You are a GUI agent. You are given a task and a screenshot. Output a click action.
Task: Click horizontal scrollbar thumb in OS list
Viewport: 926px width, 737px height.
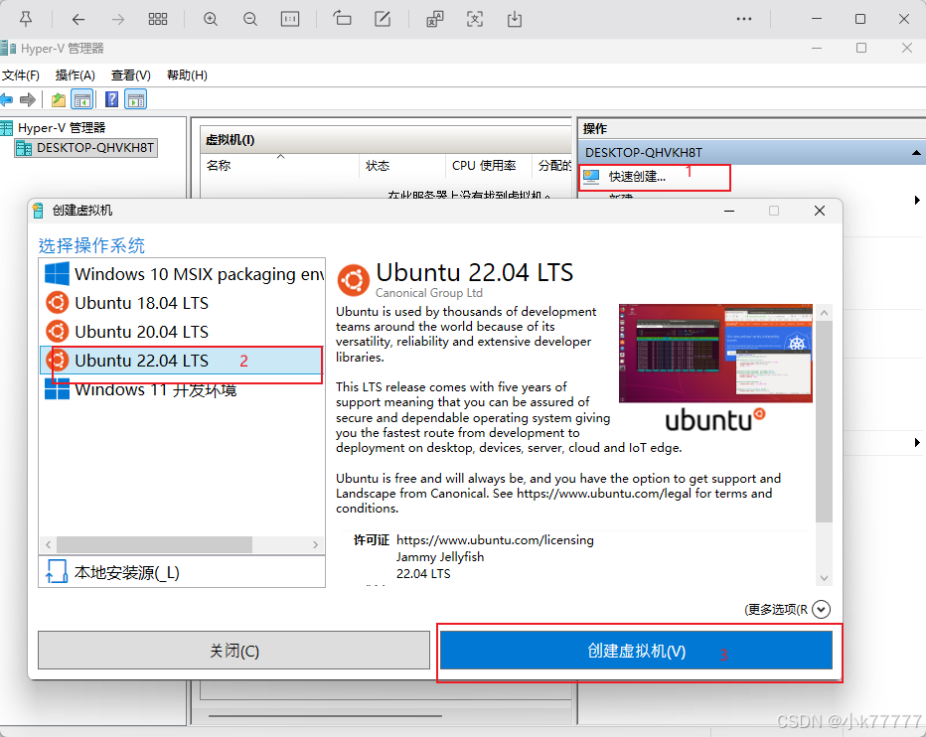coord(154,544)
